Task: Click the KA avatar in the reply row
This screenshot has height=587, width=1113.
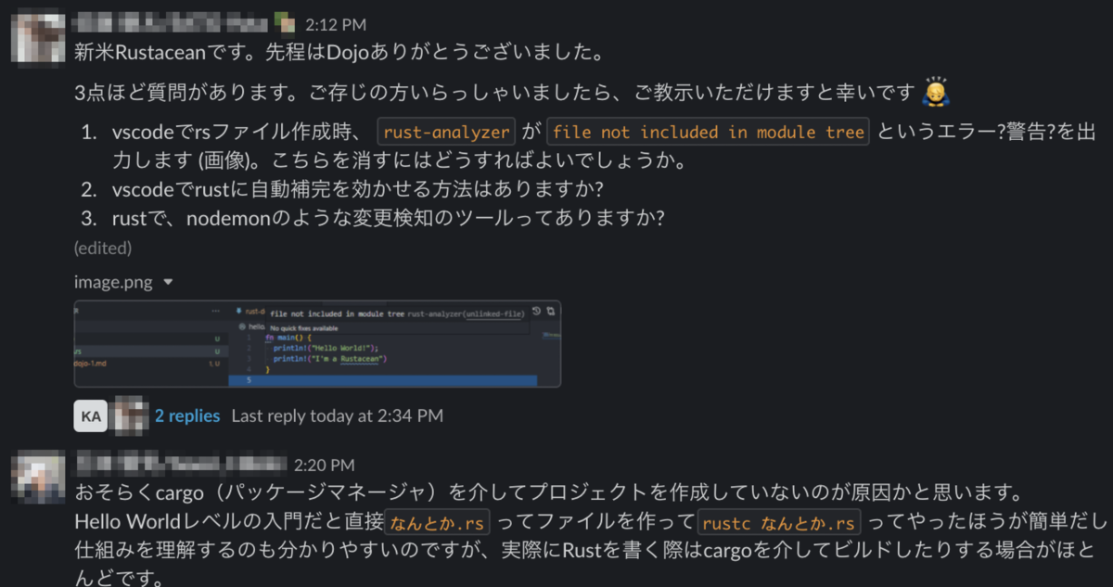Action: (91, 415)
